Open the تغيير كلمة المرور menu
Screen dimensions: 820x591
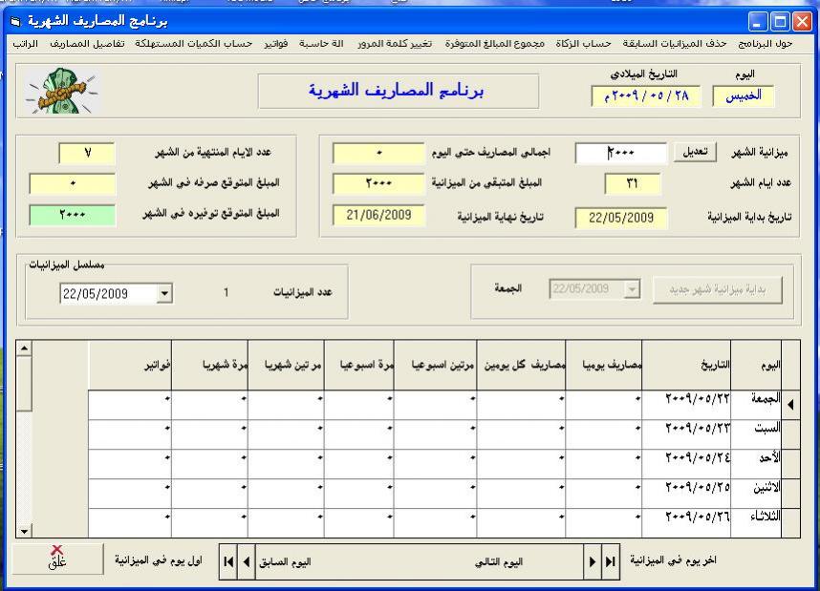395,44
